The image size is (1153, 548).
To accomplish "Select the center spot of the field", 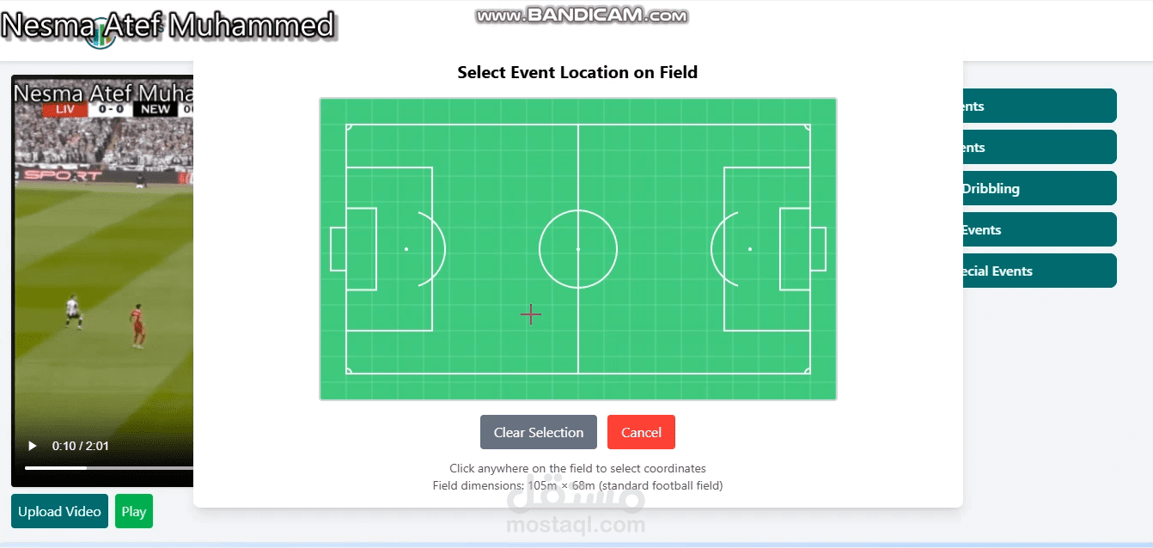I will pyautogui.click(x=578, y=249).
